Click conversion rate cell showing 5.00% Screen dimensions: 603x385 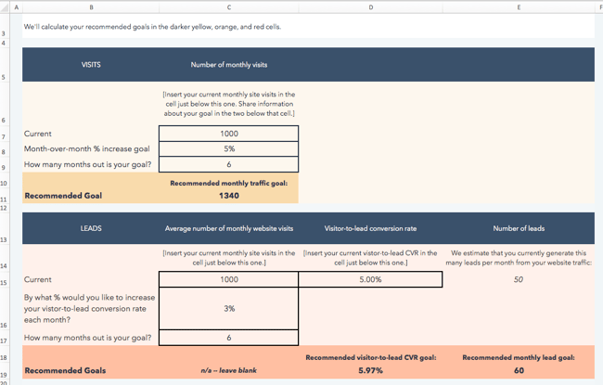(x=370, y=279)
